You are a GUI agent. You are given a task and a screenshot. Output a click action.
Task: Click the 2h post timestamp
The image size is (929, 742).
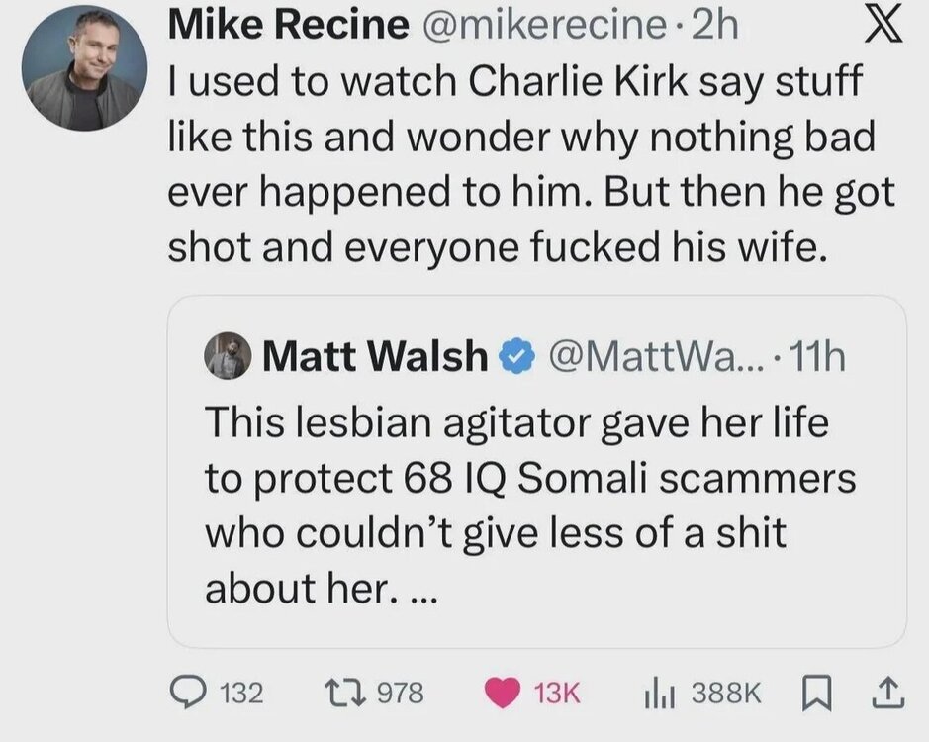[x=713, y=27]
